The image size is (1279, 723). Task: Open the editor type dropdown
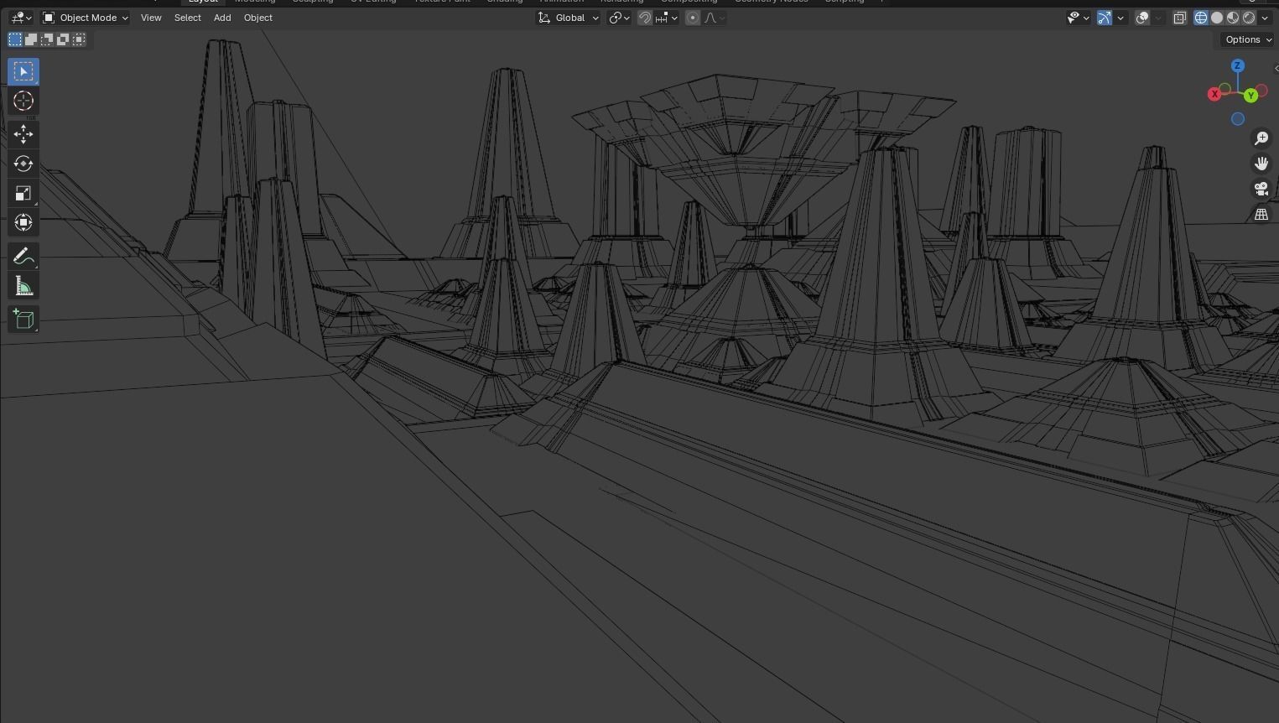click(21, 18)
